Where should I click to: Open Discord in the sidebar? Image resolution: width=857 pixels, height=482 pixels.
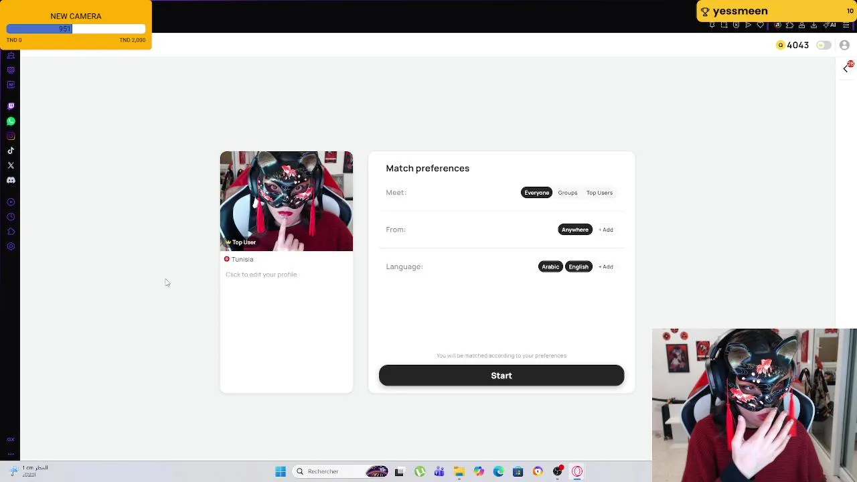click(11, 180)
